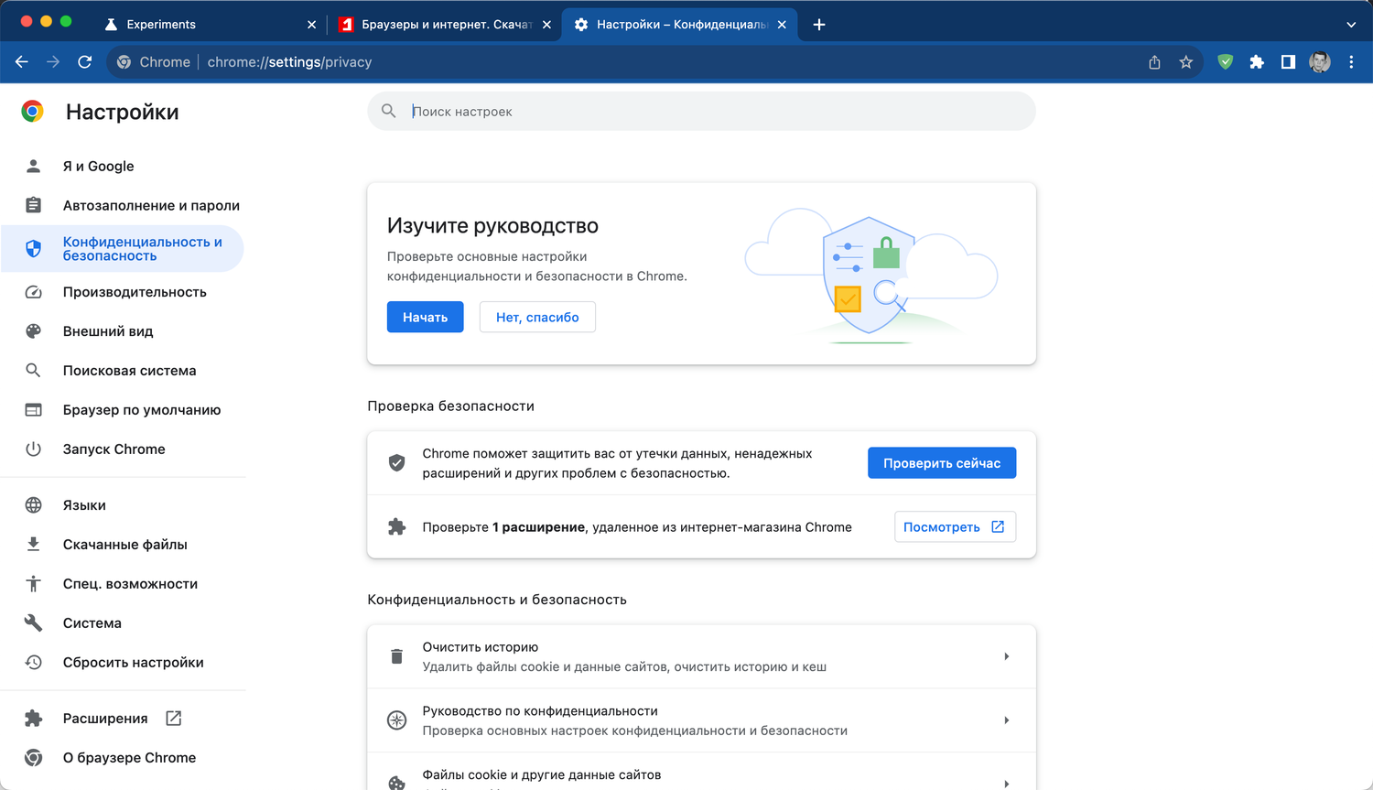
Task: Open Производительность settings section
Action: [135, 292]
